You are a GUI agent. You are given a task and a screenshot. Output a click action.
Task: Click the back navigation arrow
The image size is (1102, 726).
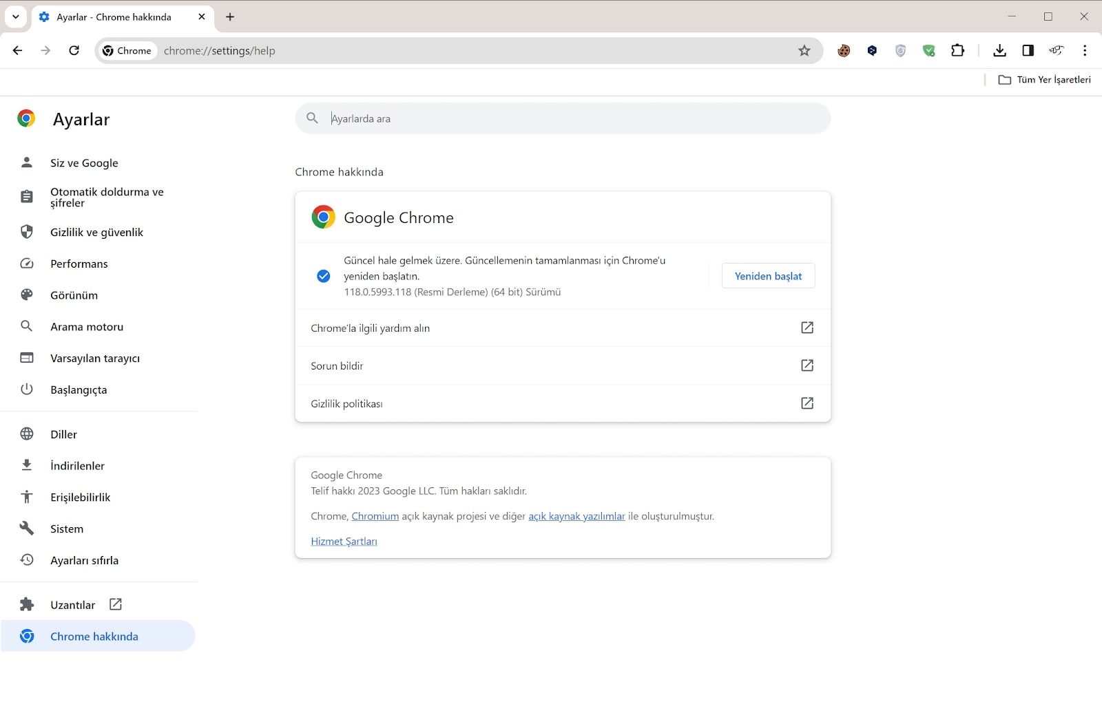[17, 50]
